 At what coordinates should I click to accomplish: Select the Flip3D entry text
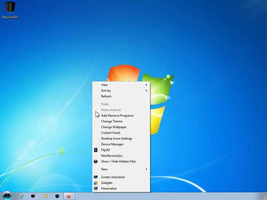tap(105, 150)
